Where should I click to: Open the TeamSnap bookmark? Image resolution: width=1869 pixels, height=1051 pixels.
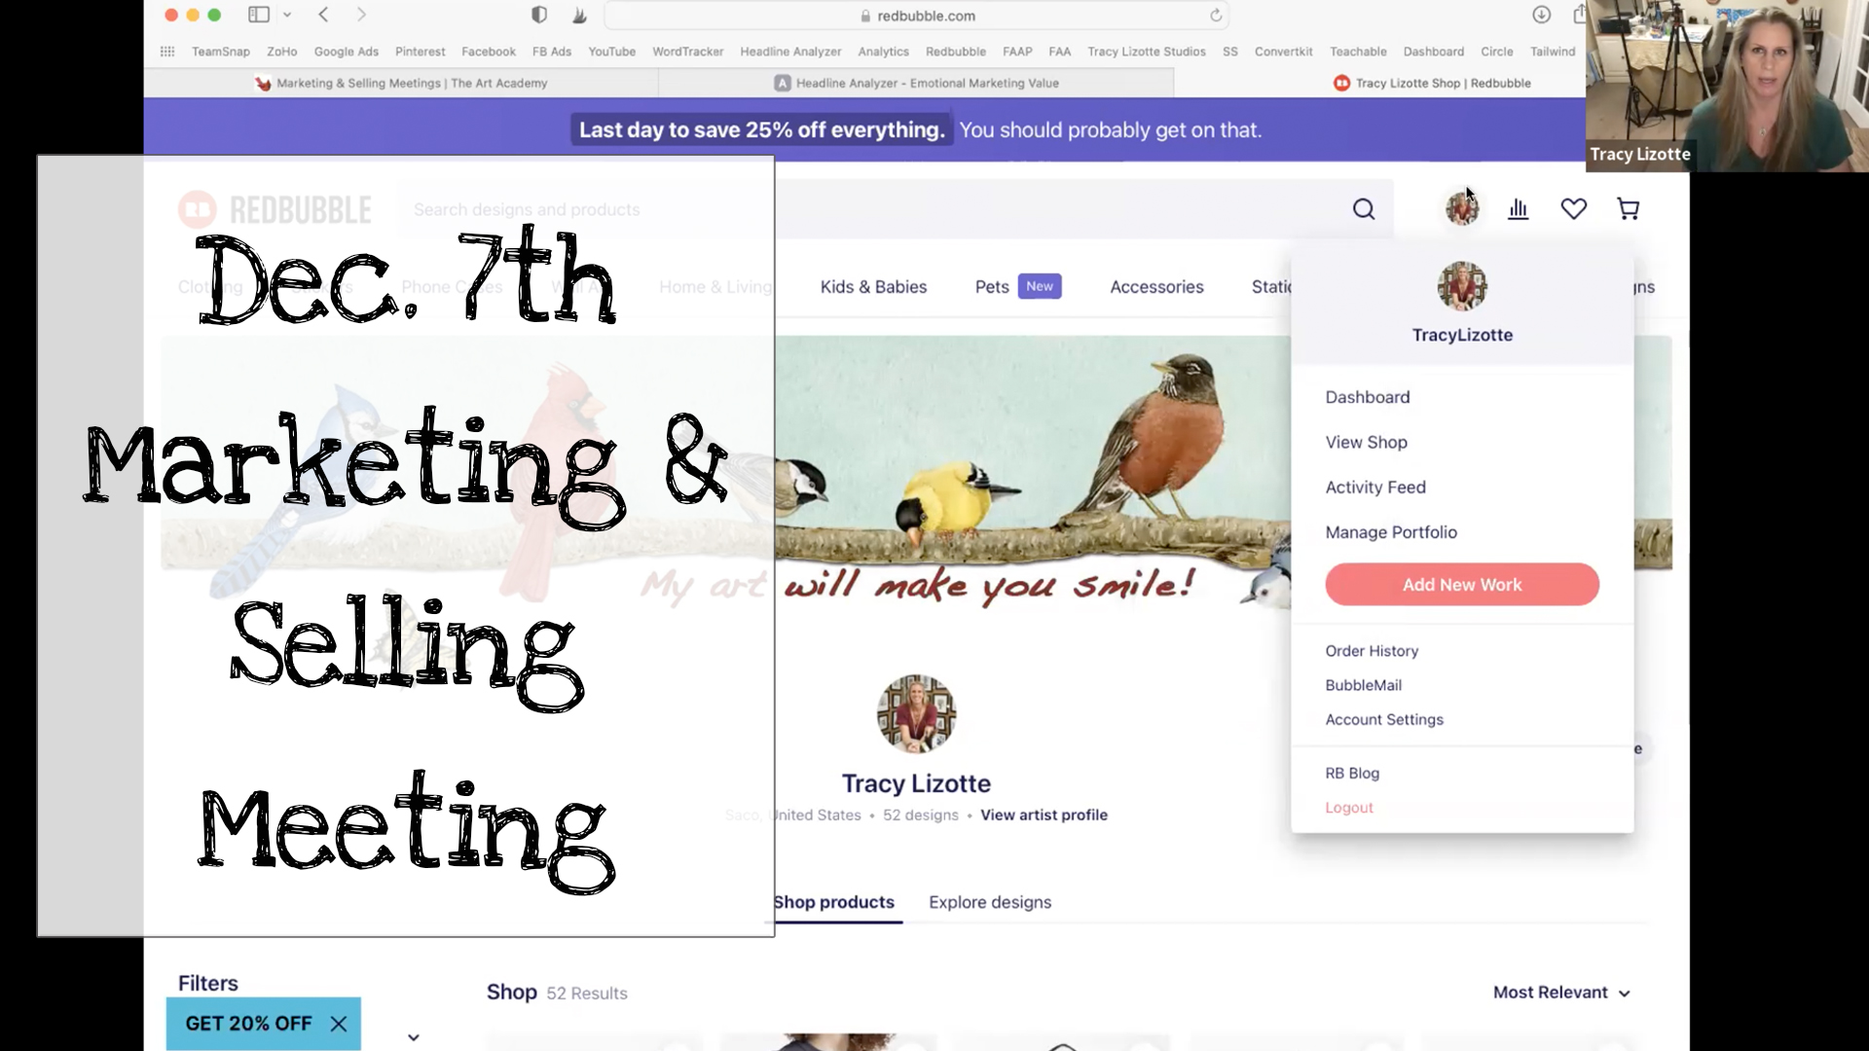tap(221, 52)
